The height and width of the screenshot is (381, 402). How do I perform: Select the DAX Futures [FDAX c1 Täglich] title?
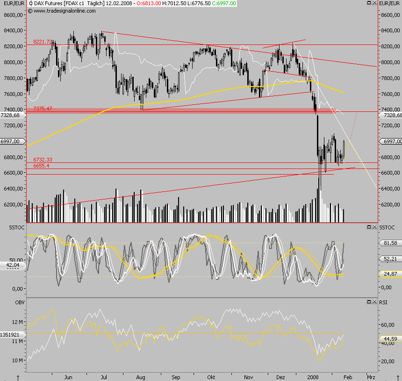(x=69, y=3)
